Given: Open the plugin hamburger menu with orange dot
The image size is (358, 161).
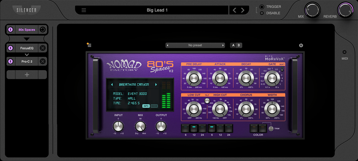Looking at the screenshot, I should pyautogui.click(x=89, y=45).
